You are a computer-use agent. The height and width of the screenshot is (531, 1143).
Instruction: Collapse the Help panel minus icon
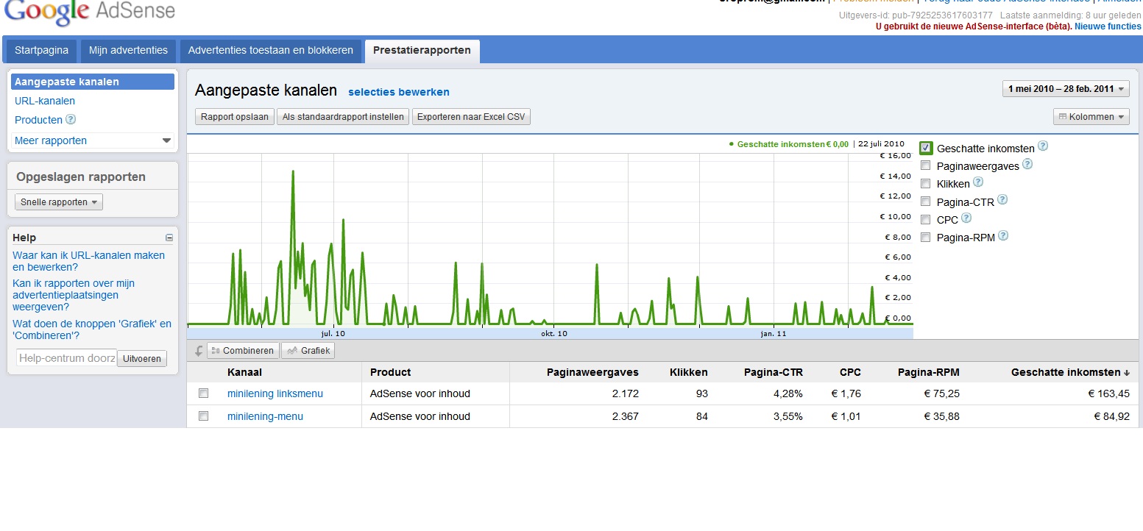(x=169, y=238)
